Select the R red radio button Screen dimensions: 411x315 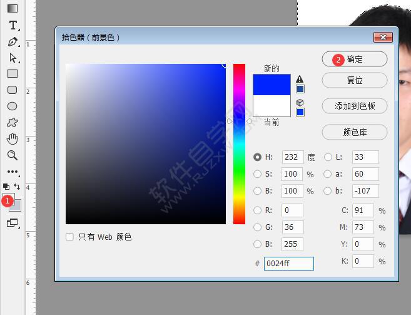[x=257, y=210]
